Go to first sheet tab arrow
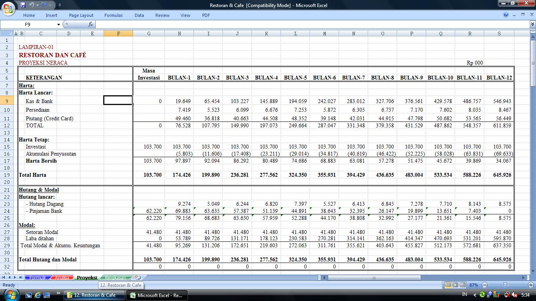The width and height of the screenshot is (536, 301). (x=4, y=277)
